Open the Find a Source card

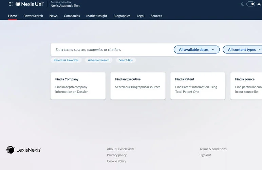coord(246,86)
